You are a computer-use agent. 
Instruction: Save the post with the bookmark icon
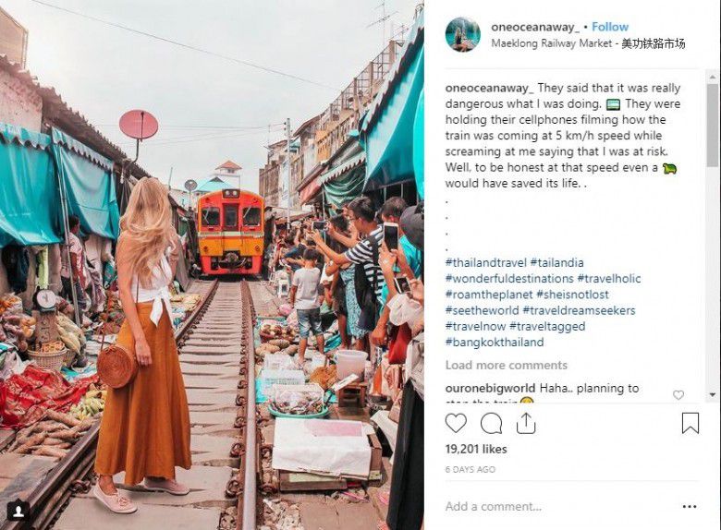(x=690, y=423)
